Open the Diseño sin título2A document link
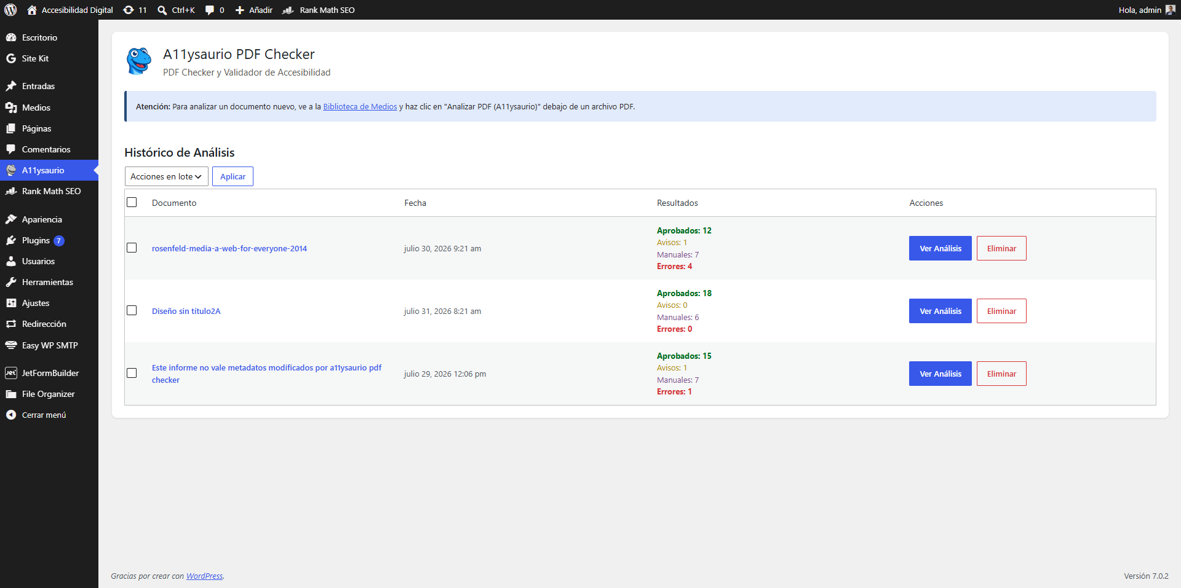This screenshot has width=1181, height=588. pos(186,311)
